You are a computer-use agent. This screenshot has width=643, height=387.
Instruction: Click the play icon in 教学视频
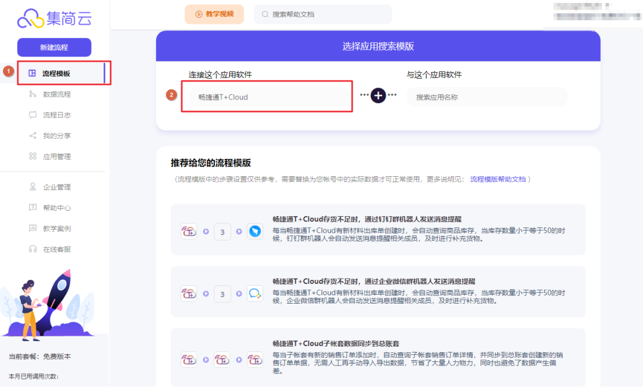199,14
